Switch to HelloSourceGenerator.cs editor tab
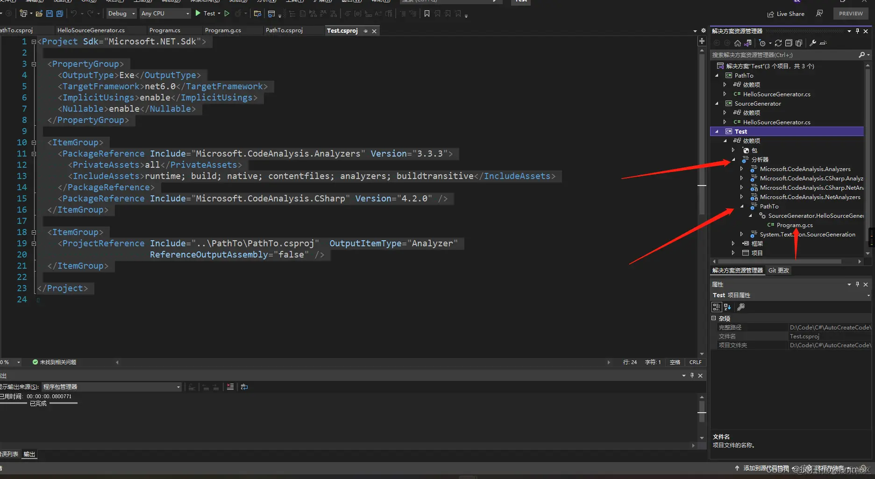The width and height of the screenshot is (875, 479). click(91, 30)
